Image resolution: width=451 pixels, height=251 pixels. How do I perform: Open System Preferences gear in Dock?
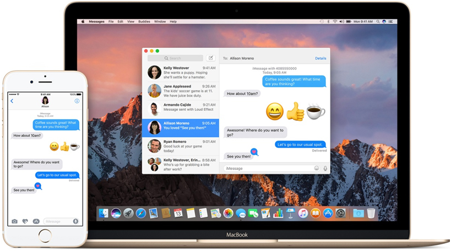click(340, 213)
